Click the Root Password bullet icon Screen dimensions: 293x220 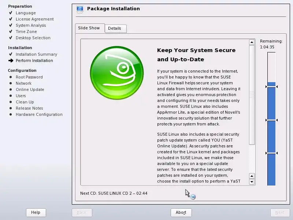[x=11, y=77]
